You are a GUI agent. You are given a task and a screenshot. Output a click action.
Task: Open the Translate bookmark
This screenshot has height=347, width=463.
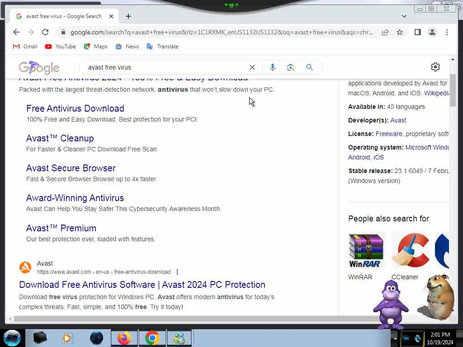[x=162, y=47]
